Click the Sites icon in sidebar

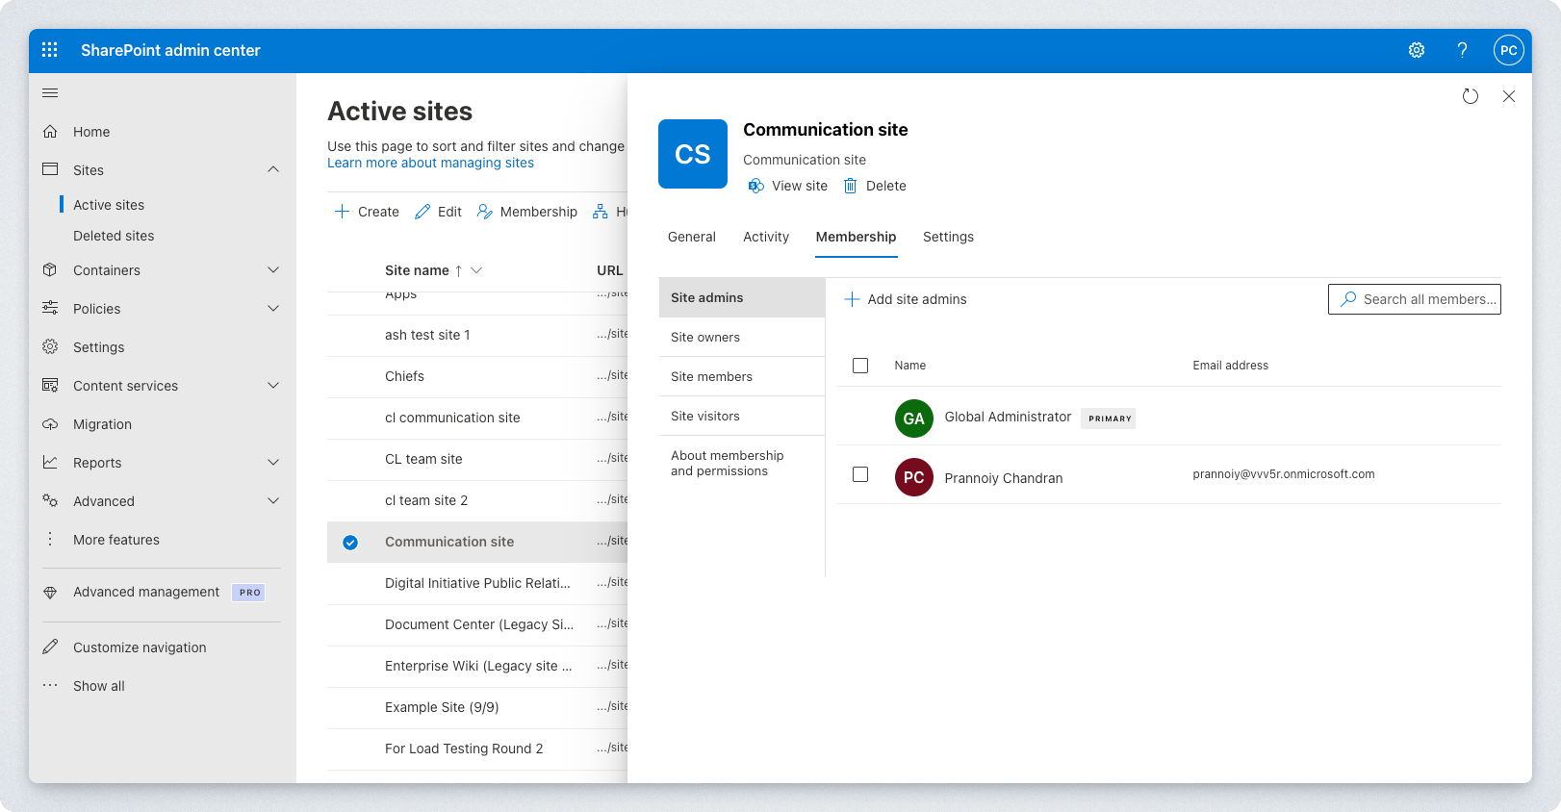[x=50, y=169]
